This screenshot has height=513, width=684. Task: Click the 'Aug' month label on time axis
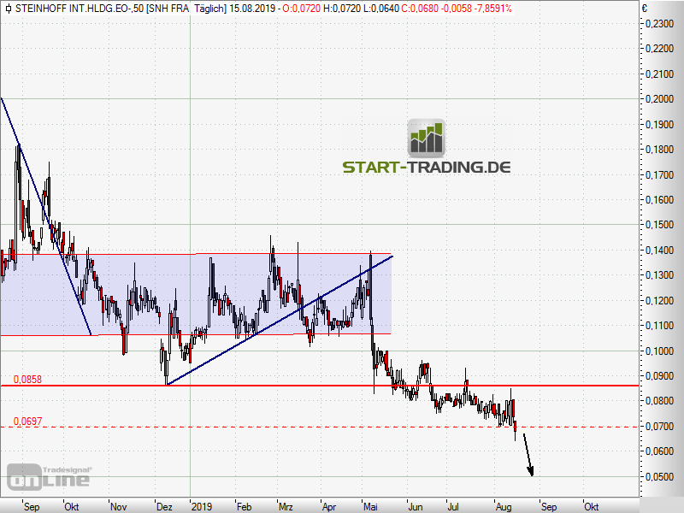pyautogui.click(x=504, y=507)
